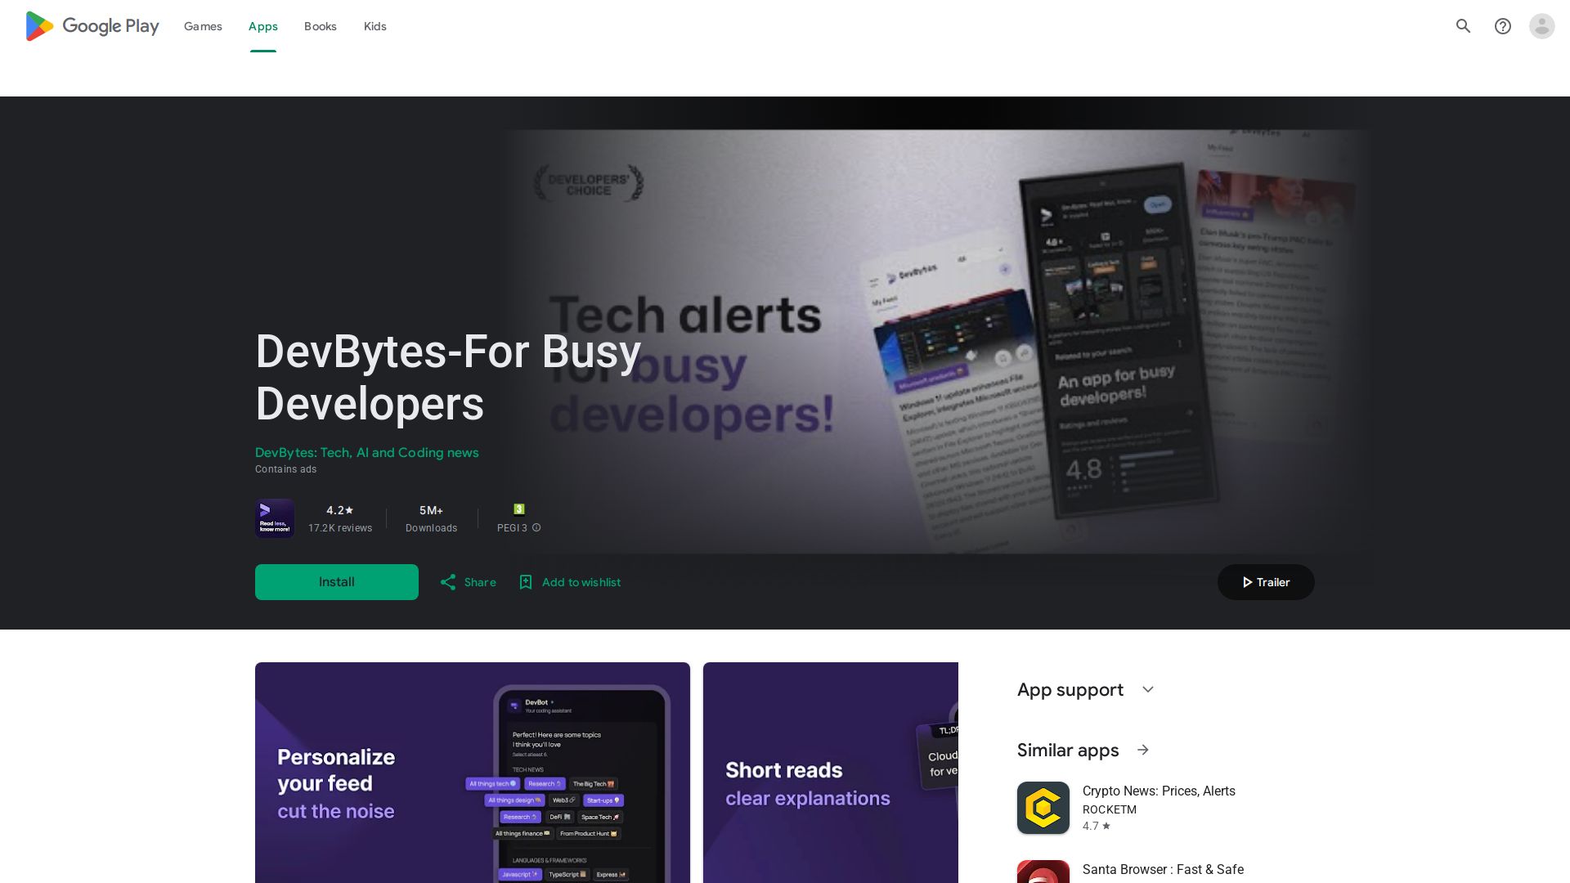Click the ROCKETM developer name
Image resolution: width=1570 pixels, height=883 pixels.
(1110, 809)
